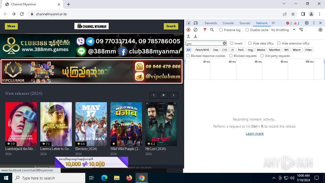
Task: Launch Firefox from the taskbar
Action: (x=129, y=178)
